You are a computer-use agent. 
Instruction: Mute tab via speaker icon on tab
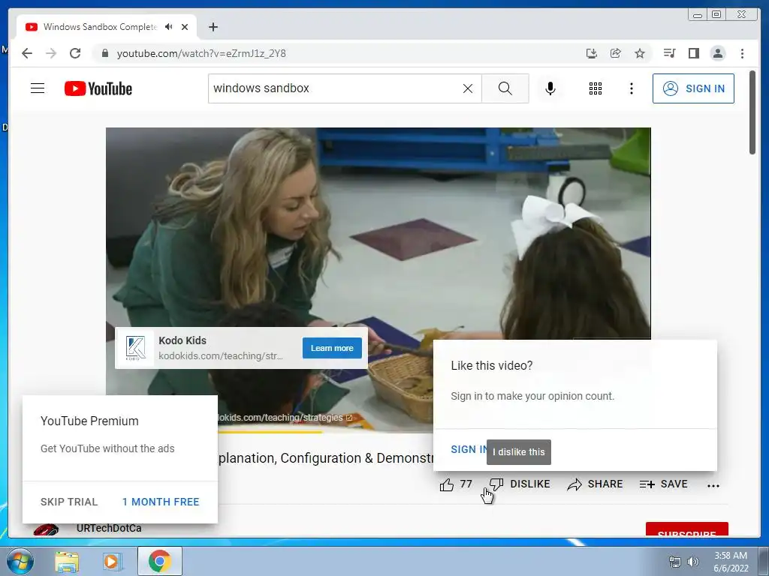pyautogui.click(x=169, y=27)
